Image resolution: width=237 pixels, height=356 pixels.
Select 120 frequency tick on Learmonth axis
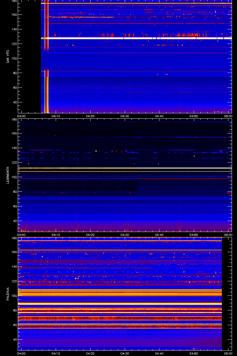tap(14, 163)
